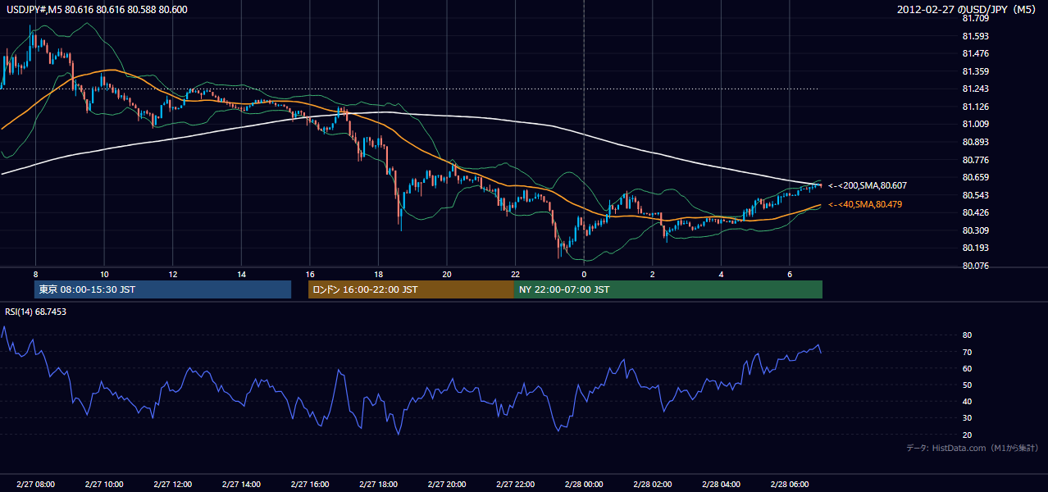Click the 2/27 10:00 time label
The height and width of the screenshot is (492, 1048).
tap(103, 485)
